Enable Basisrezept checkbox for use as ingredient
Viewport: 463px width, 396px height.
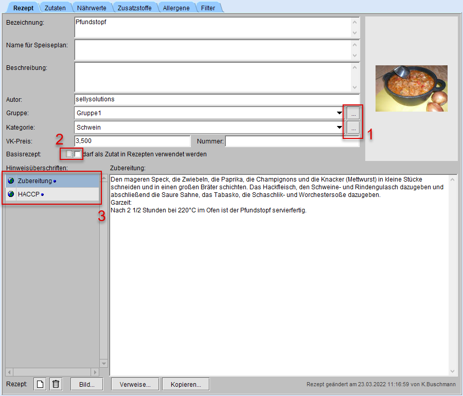click(77, 154)
